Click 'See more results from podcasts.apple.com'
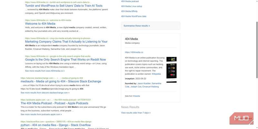Image resolution: width=258 pixels, height=129 pixels. pos(41,115)
